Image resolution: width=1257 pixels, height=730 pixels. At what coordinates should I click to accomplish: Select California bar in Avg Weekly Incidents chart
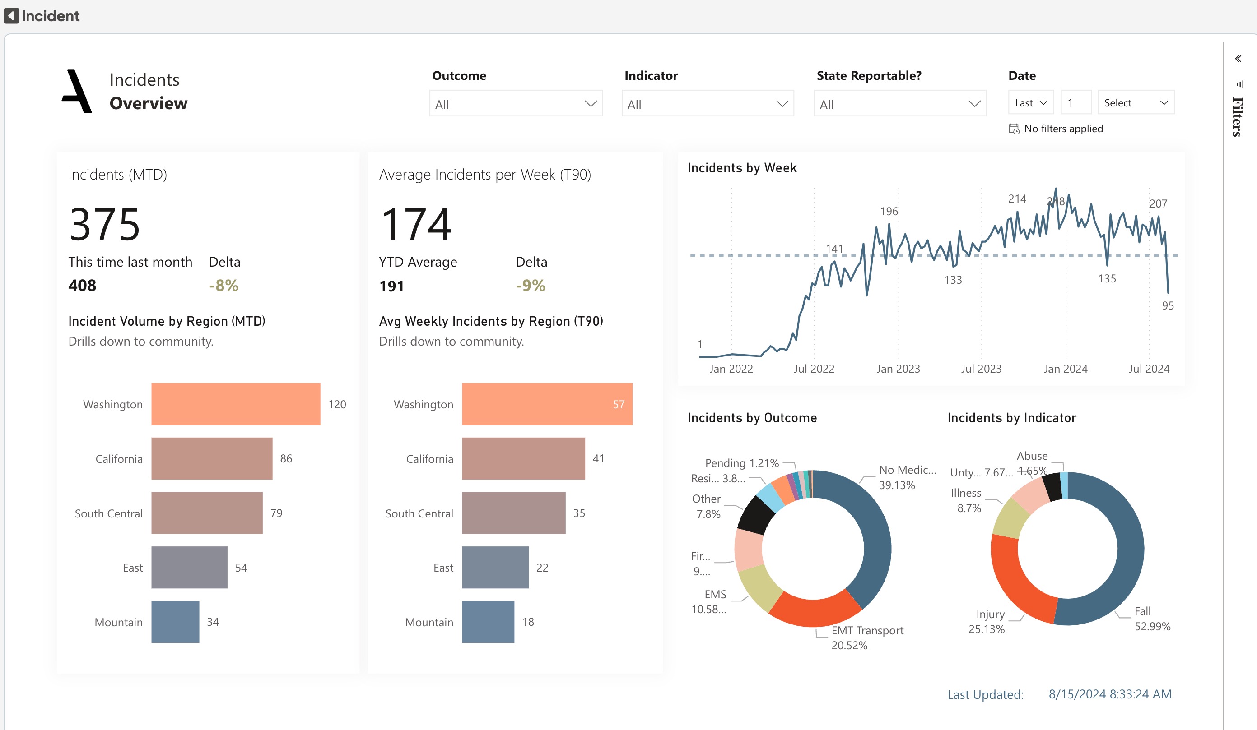[x=523, y=458]
